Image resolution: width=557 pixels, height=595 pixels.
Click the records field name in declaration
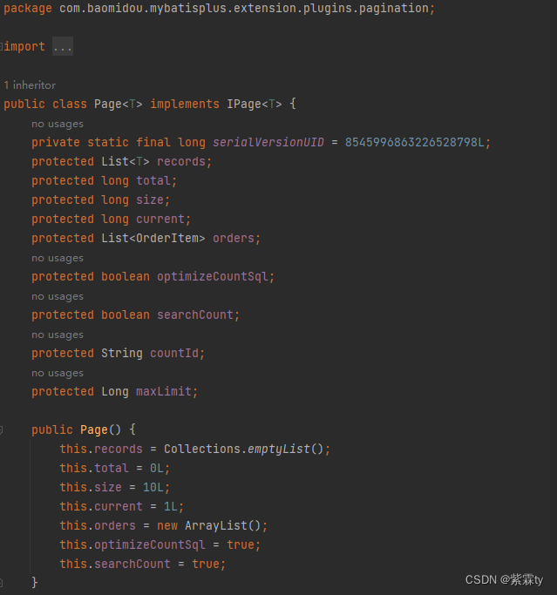click(x=181, y=162)
